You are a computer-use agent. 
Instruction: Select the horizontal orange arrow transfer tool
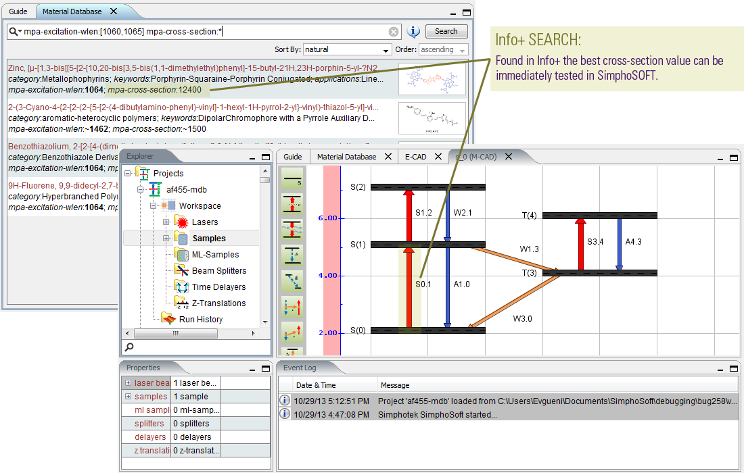click(292, 307)
